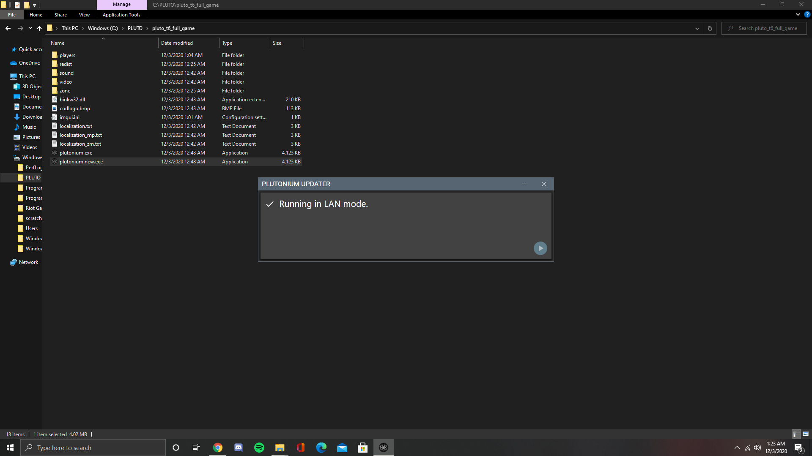The image size is (812, 456).
Task: Open File Explorer help icon
Action: click(x=807, y=14)
